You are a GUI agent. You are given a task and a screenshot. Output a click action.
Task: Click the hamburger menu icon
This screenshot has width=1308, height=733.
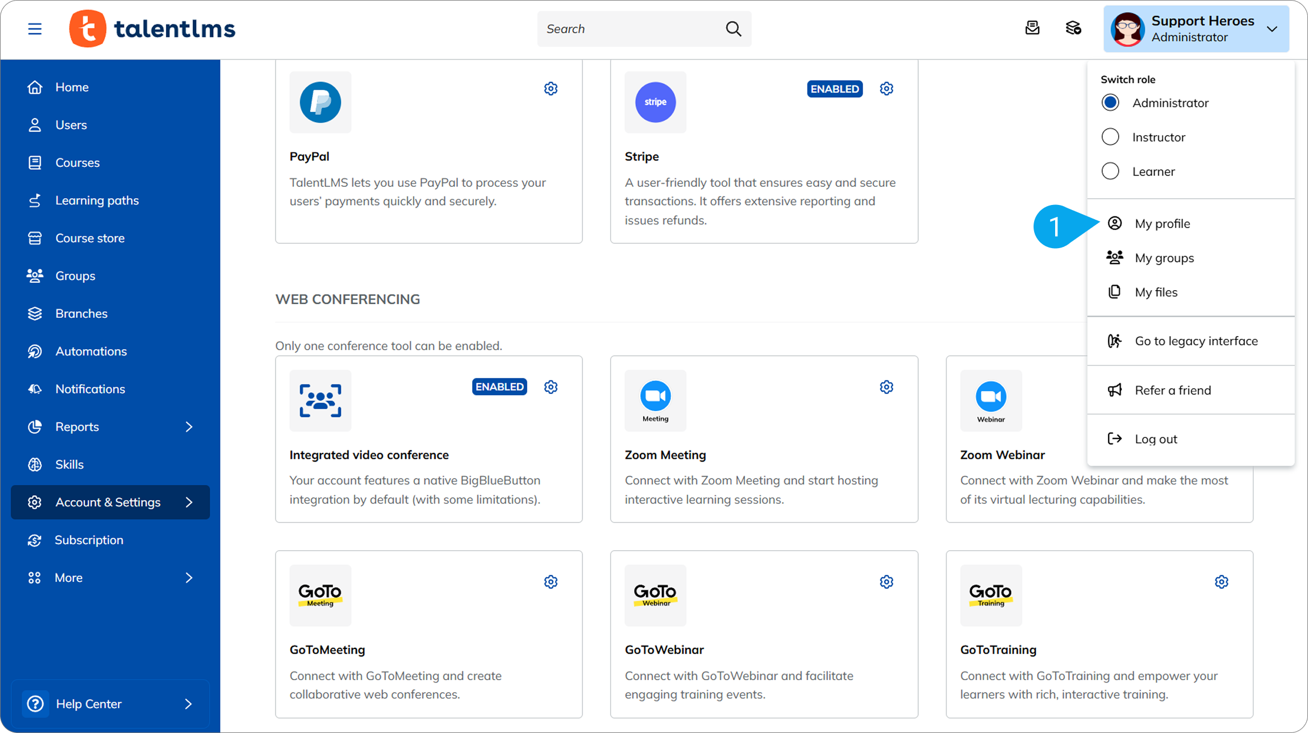pos(35,29)
